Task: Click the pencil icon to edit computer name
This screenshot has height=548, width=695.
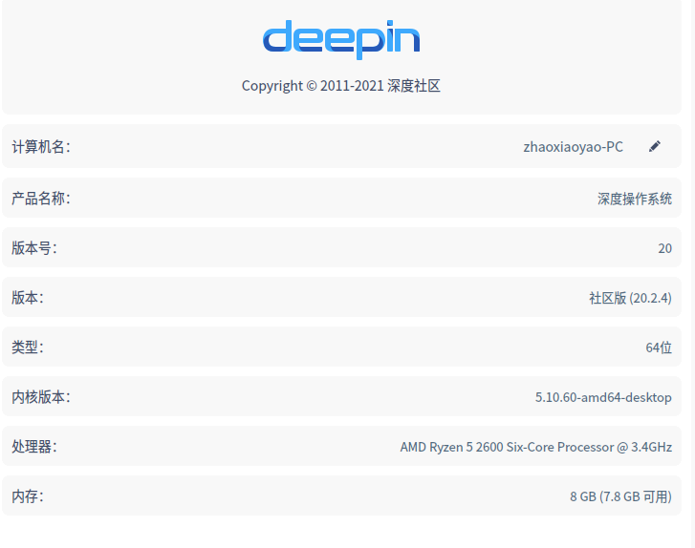Action: (655, 146)
